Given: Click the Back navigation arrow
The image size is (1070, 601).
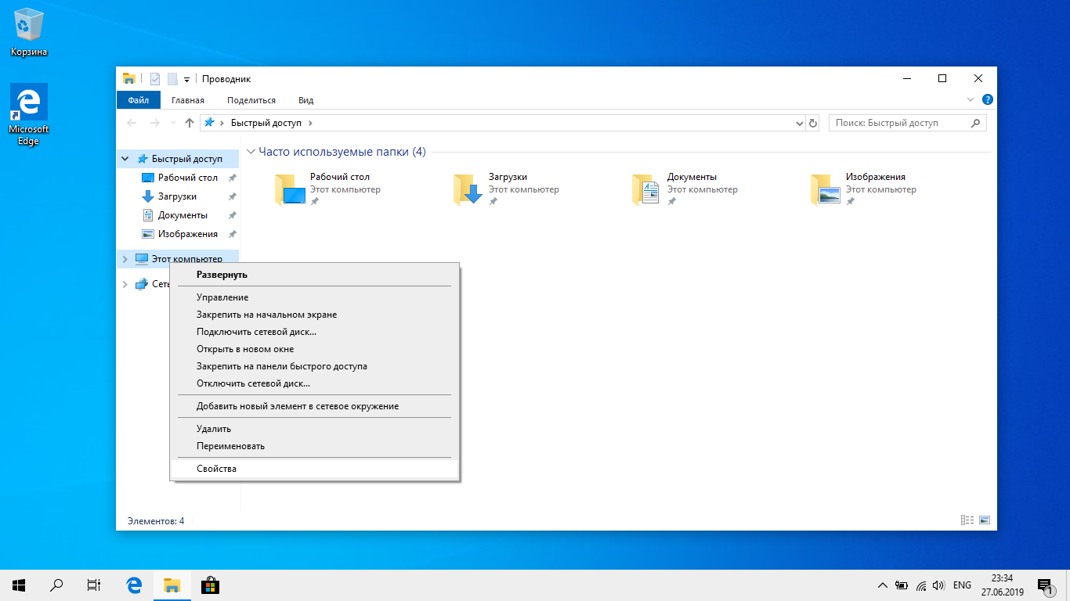Looking at the screenshot, I should pos(132,123).
